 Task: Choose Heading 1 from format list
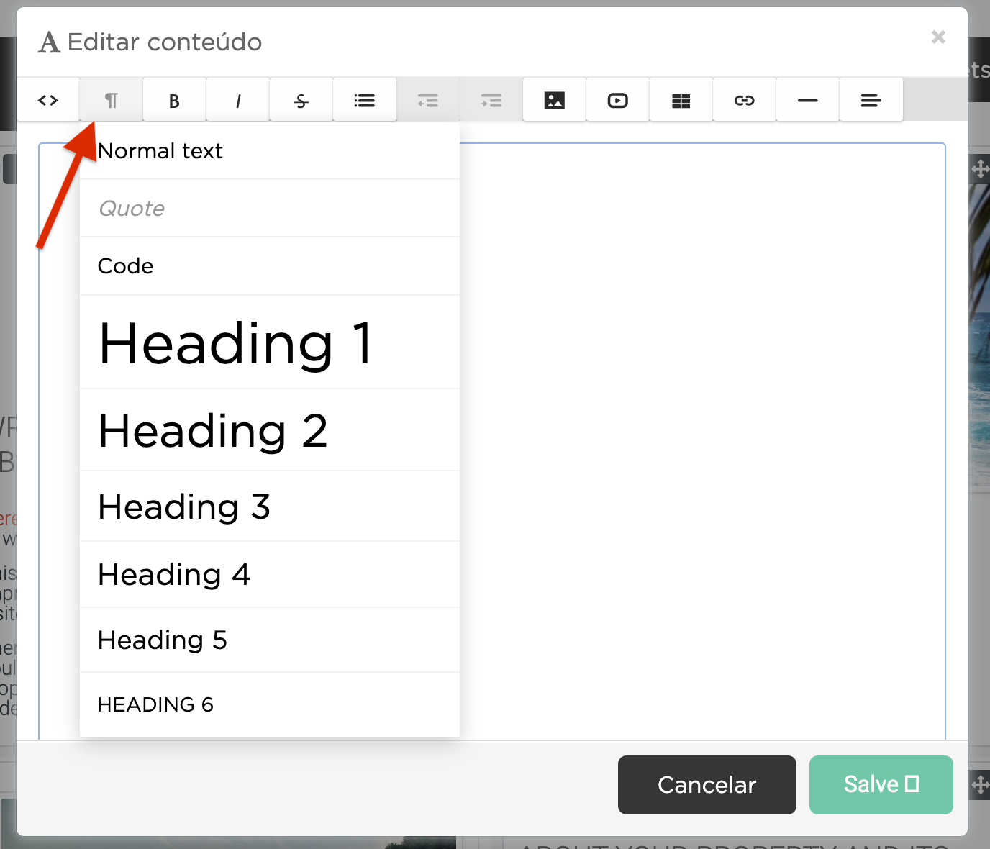(x=236, y=343)
